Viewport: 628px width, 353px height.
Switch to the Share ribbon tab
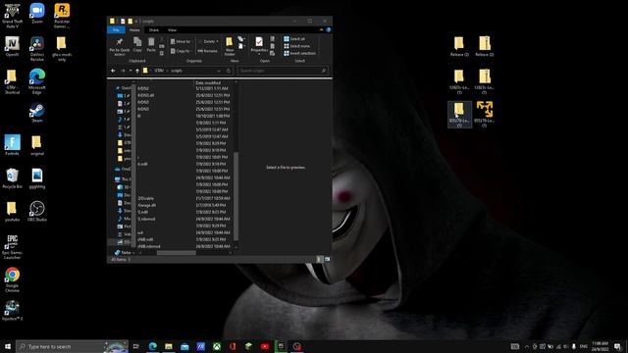pyautogui.click(x=154, y=30)
